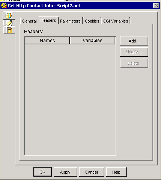The height and width of the screenshot is (180, 161).
Task: Add a new header with Add... button
Action: (134, 41)
